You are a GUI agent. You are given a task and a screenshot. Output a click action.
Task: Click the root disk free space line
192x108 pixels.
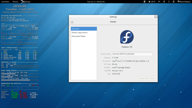pyautogui.click(x=14, y=72)
